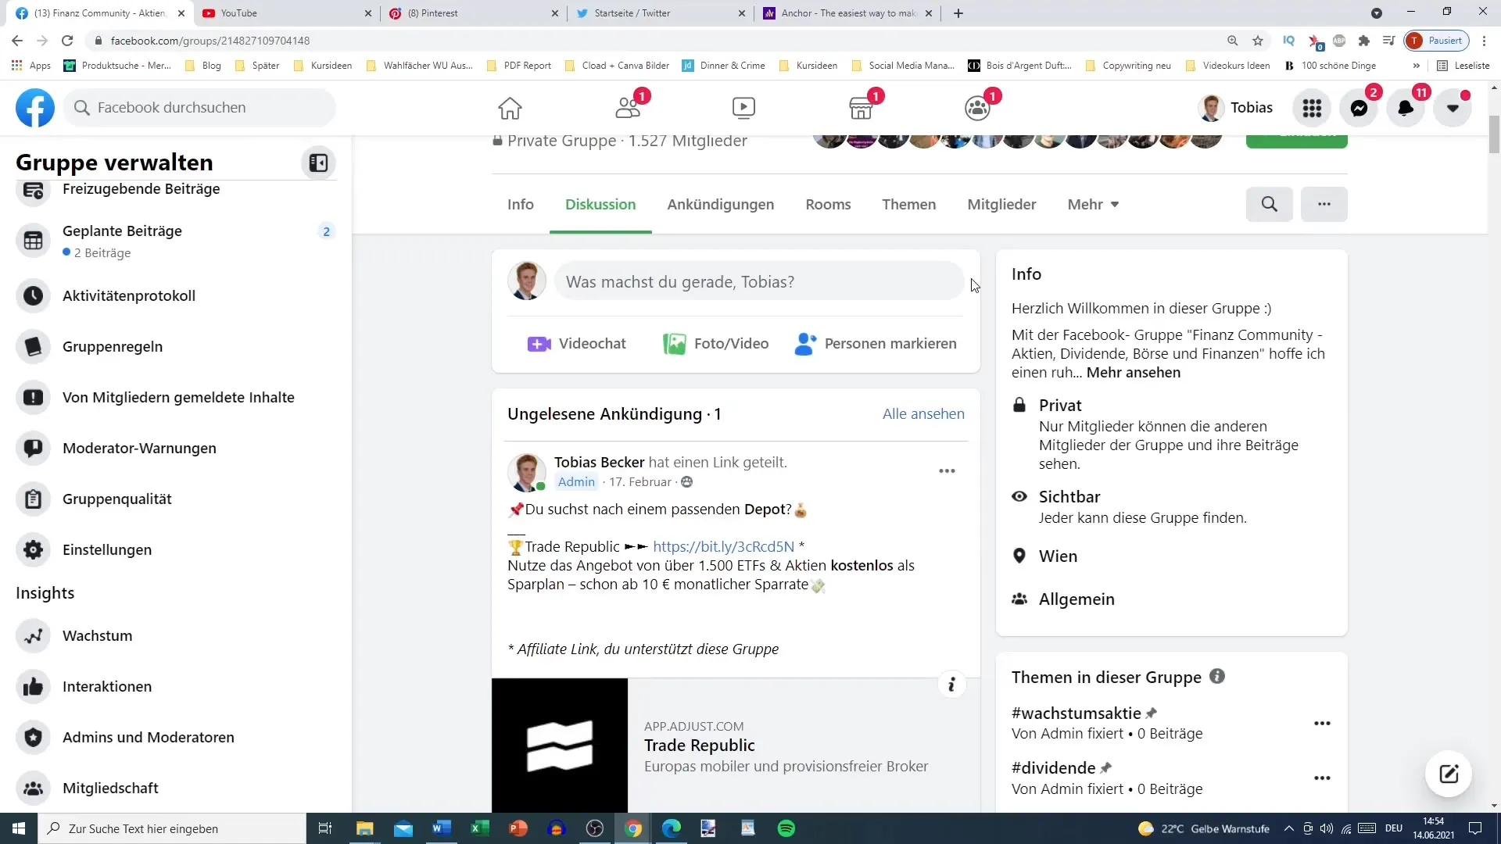Screen dimensions: 1501x844
Task: Click the Freizugebende Beiträge icon
Action: (x=33, y=188)
